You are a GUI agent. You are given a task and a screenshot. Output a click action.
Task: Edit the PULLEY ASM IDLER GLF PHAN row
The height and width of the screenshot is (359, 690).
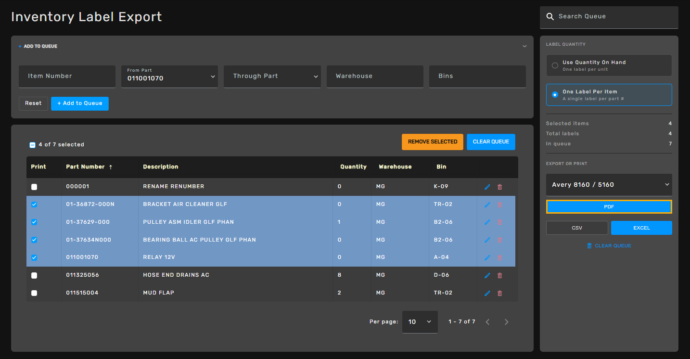487,222
